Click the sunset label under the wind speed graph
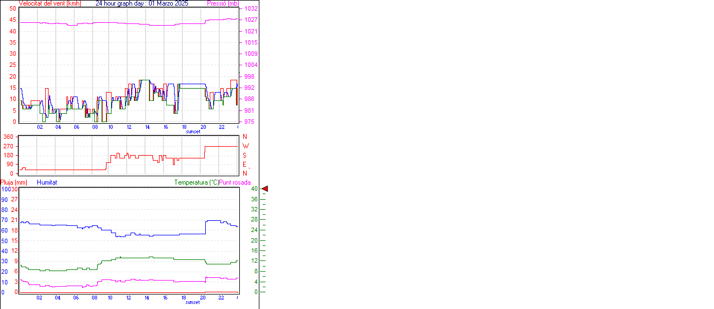 pos(193,132)
